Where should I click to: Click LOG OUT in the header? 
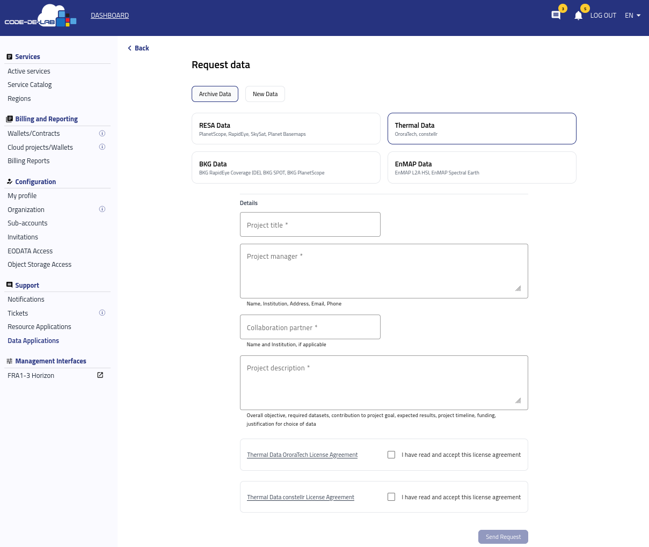[x=603, y=16]
